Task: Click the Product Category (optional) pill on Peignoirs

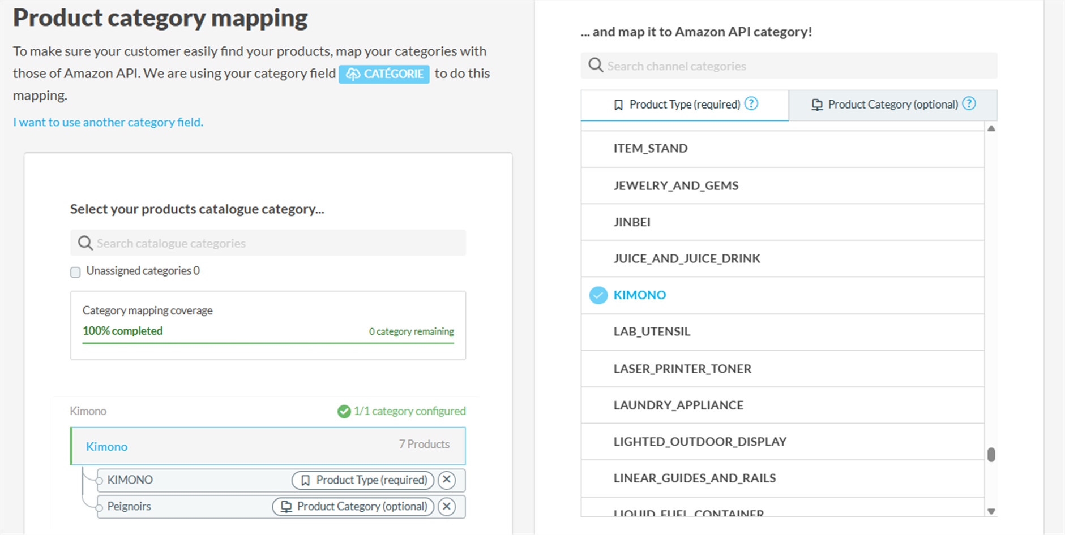Action: 353,506
